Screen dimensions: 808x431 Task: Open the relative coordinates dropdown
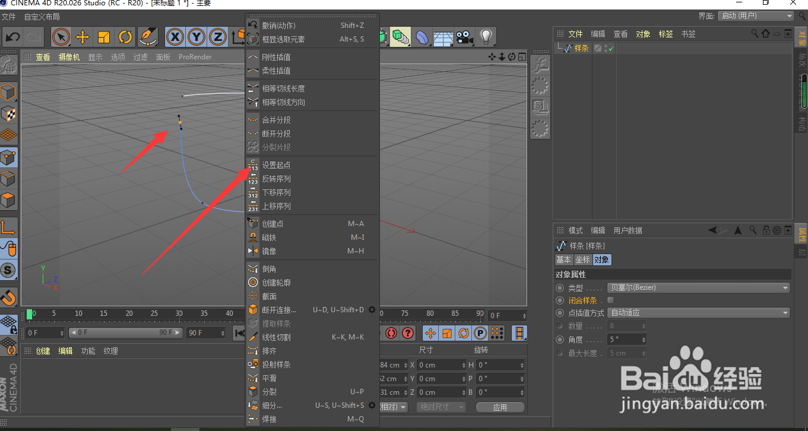393,407
